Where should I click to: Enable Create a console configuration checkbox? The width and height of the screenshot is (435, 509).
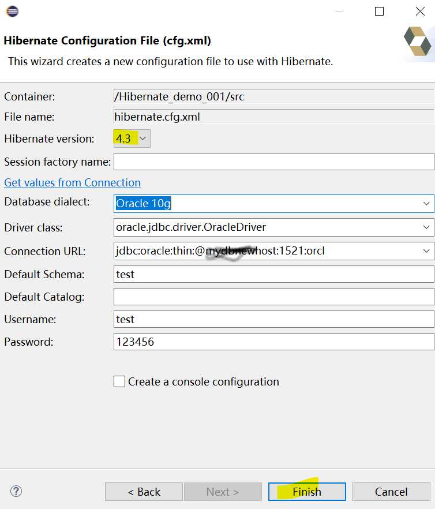[x=119, y=381]
